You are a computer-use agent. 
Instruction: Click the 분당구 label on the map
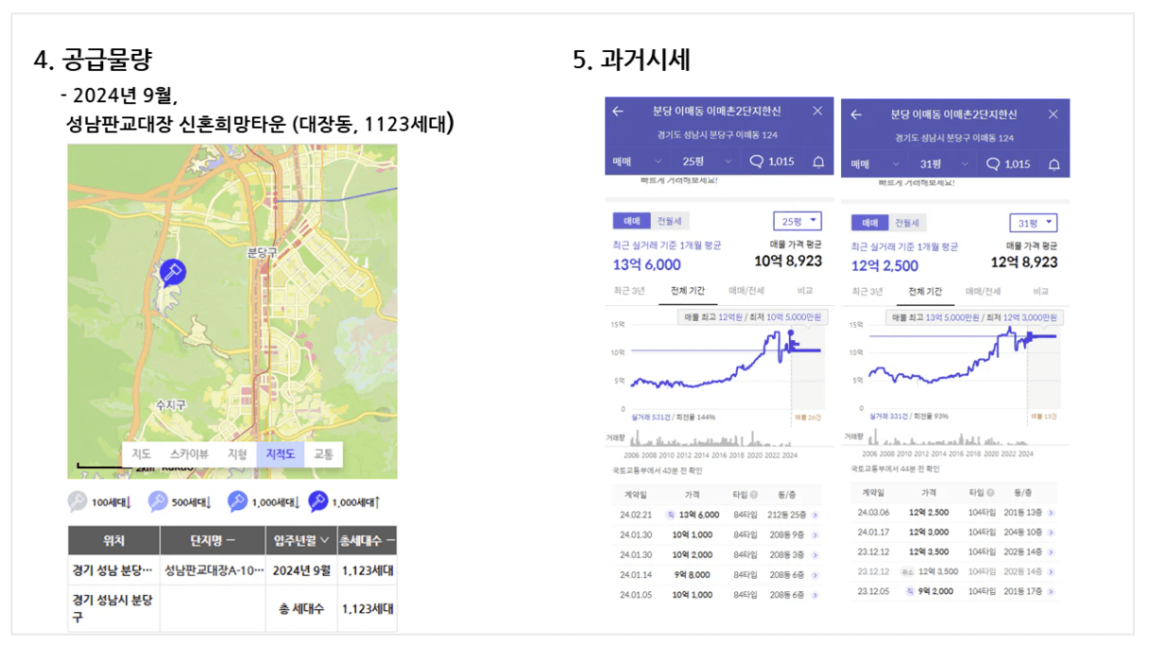point(261,252)
